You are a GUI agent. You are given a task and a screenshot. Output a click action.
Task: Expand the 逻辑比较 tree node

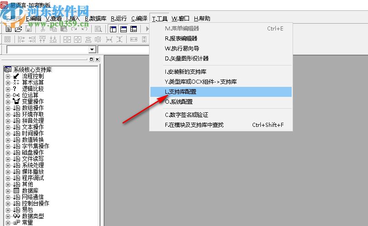[x=8, y=89]
